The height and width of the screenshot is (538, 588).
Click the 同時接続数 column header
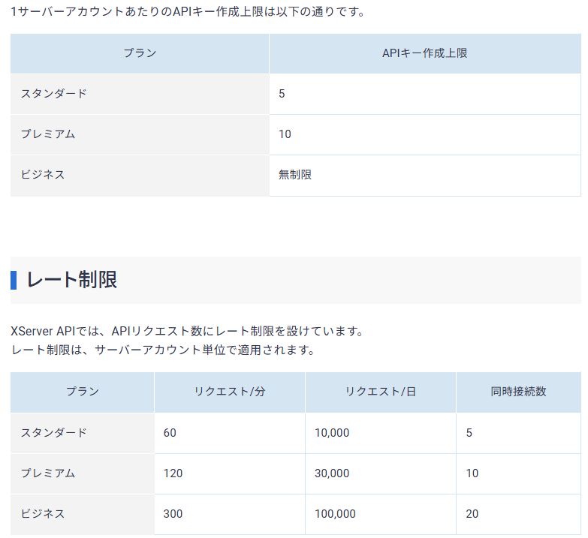click(x=519, y=392)
